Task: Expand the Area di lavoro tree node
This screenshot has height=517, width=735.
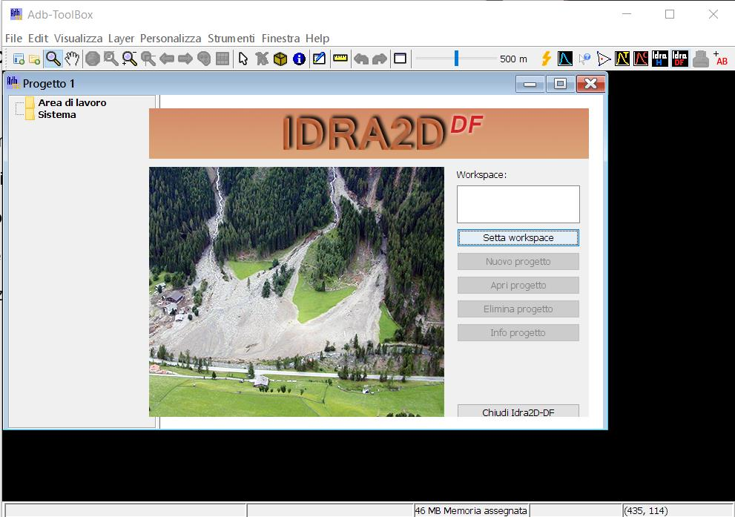Action: [x=20, y=103]
